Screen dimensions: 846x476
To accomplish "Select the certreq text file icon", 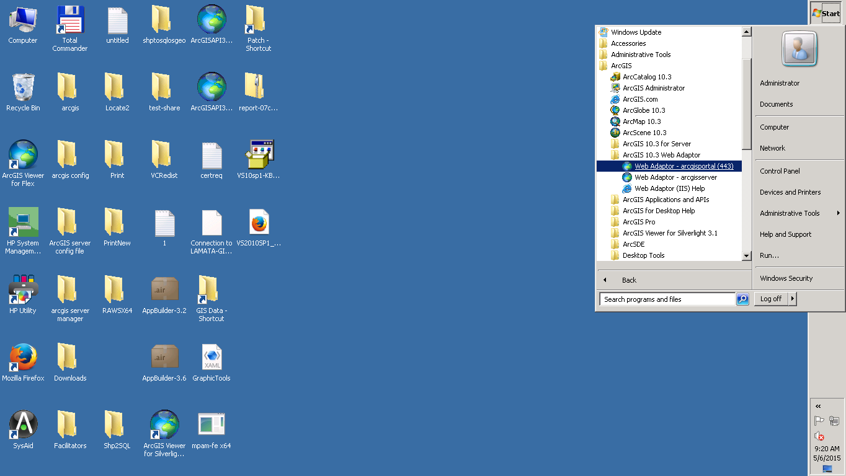I will (x=211, y=160).
